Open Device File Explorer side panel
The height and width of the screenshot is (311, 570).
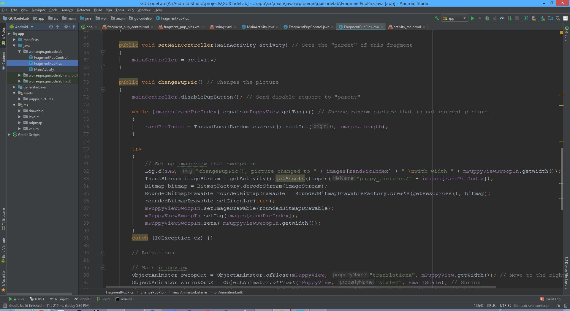(566, 274)
